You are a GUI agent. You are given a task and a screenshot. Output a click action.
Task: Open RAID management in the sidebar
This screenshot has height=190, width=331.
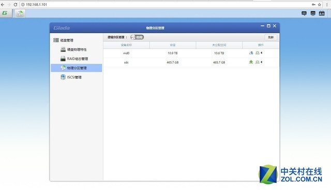click(74, 59)
